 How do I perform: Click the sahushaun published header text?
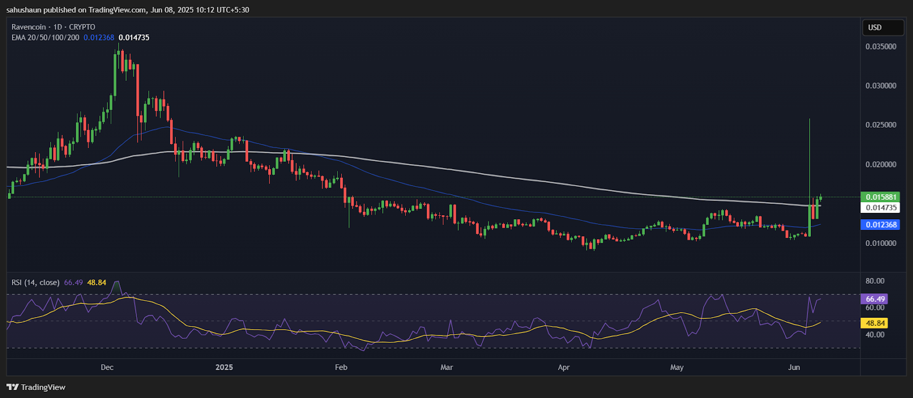41,10
